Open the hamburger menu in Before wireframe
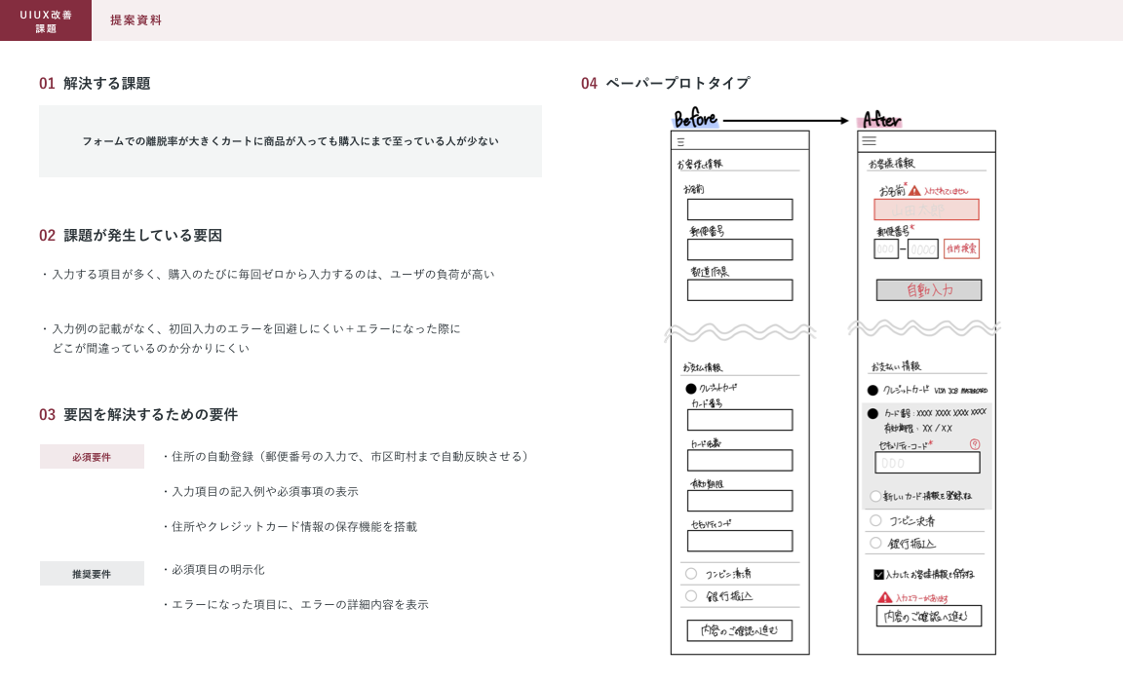The width and height of the screenshot is (1123, 682). (x=680, y=141)
